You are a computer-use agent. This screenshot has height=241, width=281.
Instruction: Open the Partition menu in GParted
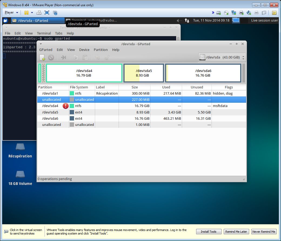pyautogui.click(x=101, y=50)
